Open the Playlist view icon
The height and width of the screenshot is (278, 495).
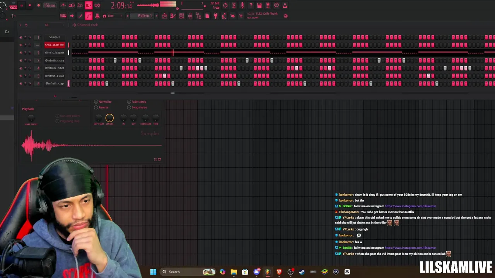(x=164, y=16)
